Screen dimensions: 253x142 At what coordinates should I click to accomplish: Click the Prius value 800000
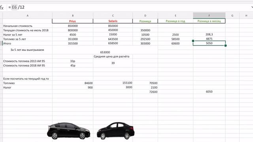pyautogui.click(x=73, y=30)
